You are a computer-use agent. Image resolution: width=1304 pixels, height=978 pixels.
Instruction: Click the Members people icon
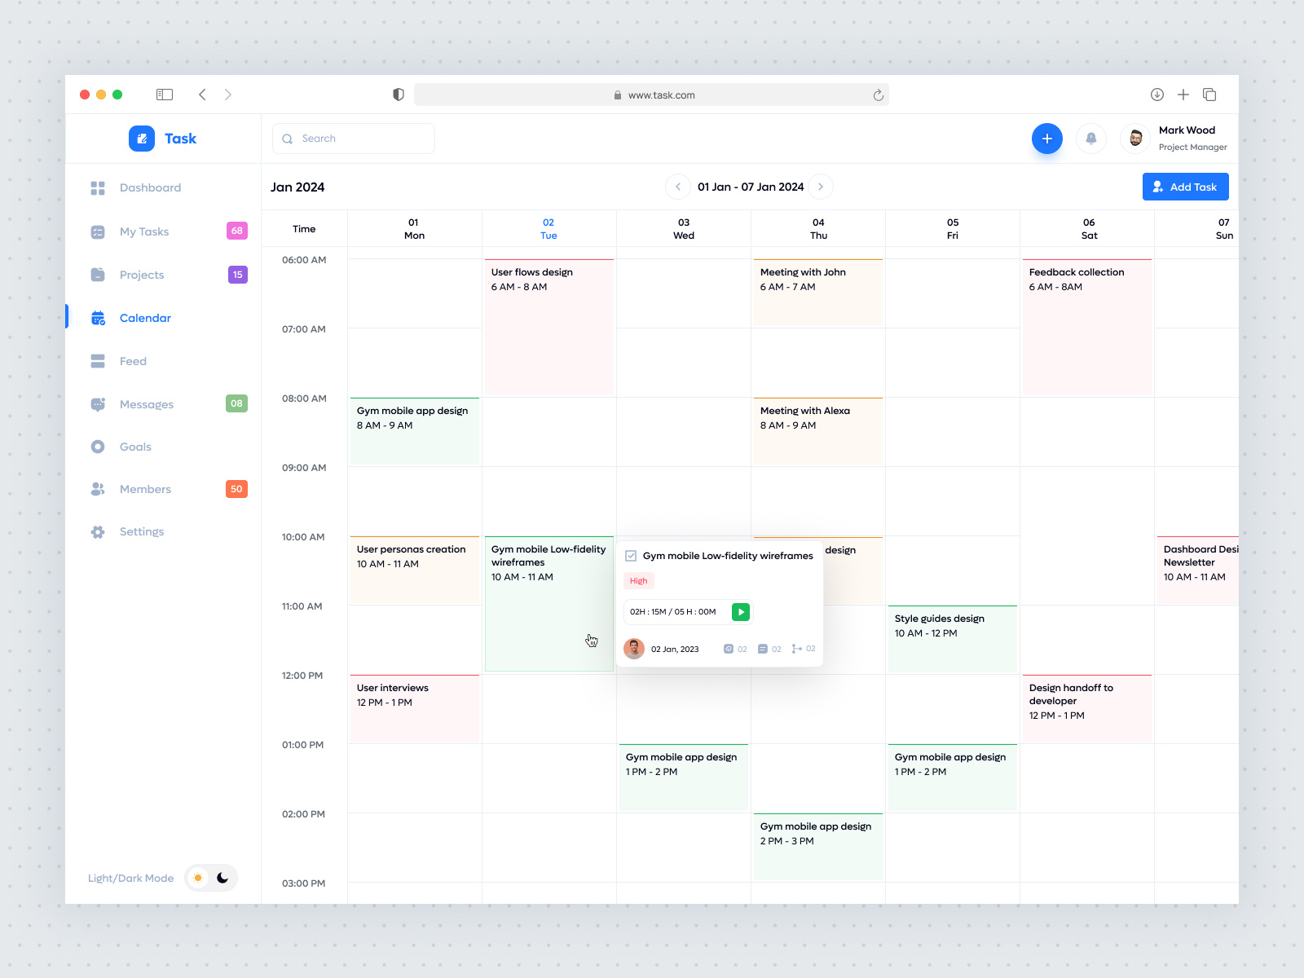click(x=97, y=489)
